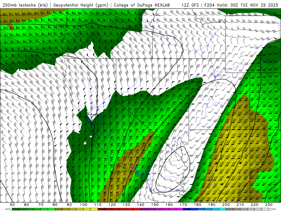The image size is (281, 211).
Task: Click the "120" value on the color scale
Action: click(x=112, y=205)
